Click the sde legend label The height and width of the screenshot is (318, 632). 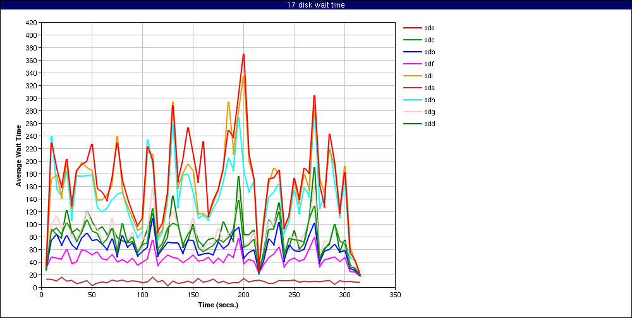coord(429,28)
